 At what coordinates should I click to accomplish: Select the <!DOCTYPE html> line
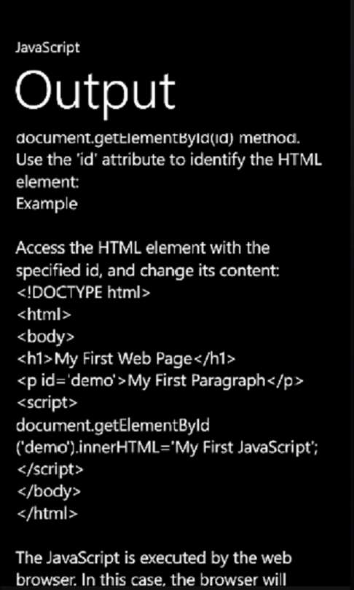84,292
